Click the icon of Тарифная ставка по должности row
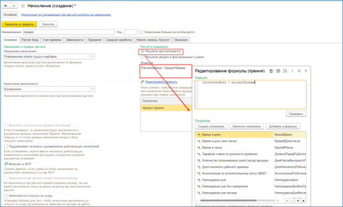Image resolution: width=343 pixels, height=207 pixels. click(x=199, y=154)
